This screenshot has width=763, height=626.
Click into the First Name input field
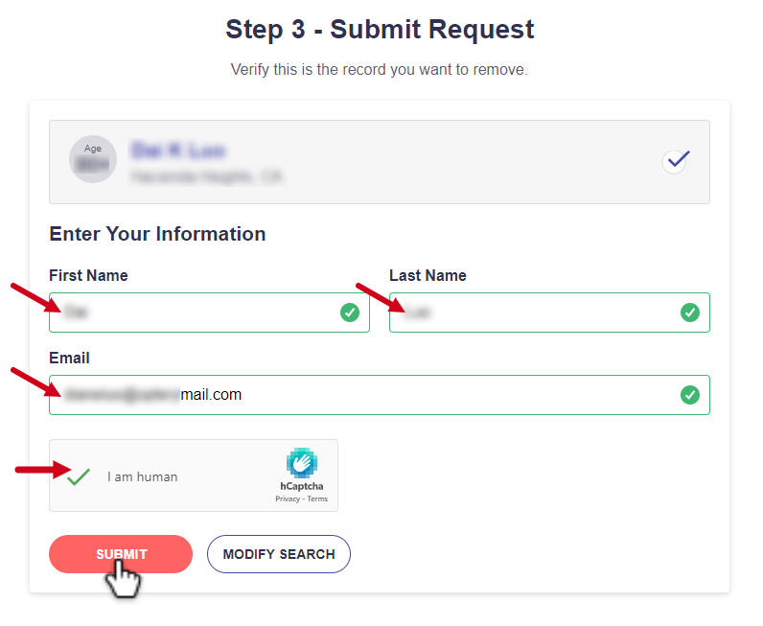[x=209, y=313]
